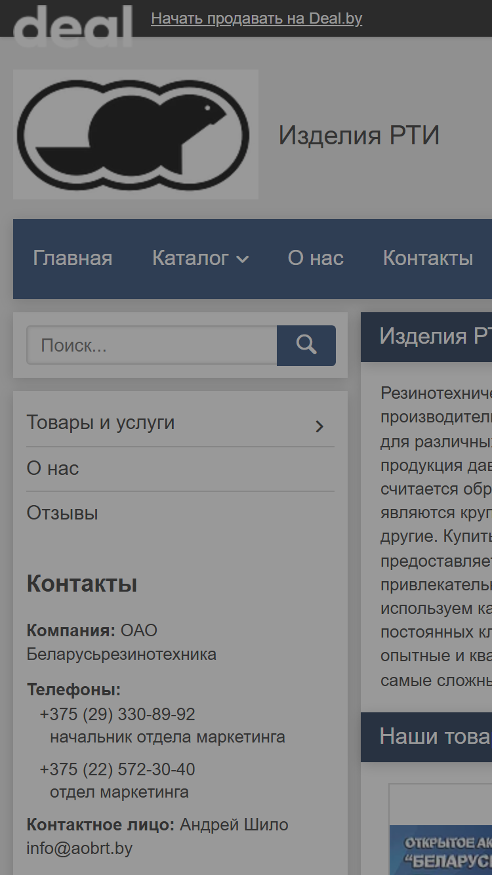
Task: Click the 'начальник отдела маркетинга' label
Action: pos(167,737)
